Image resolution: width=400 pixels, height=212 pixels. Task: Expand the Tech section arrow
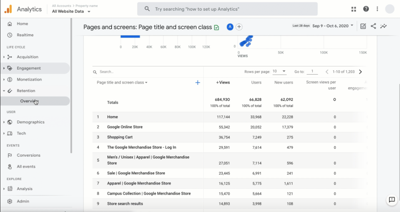4,133
